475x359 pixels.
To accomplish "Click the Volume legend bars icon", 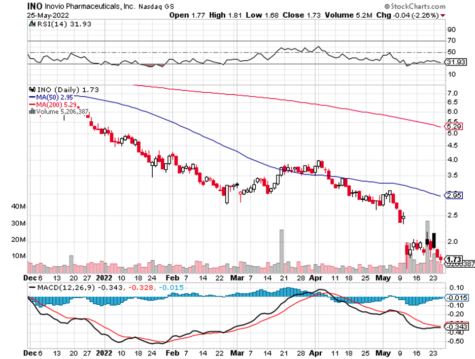I will (32, 112).
